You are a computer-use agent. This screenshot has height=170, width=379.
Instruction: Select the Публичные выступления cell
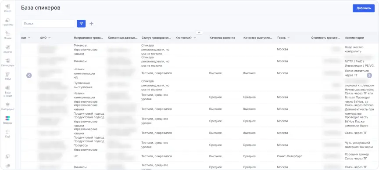[83, 85]
